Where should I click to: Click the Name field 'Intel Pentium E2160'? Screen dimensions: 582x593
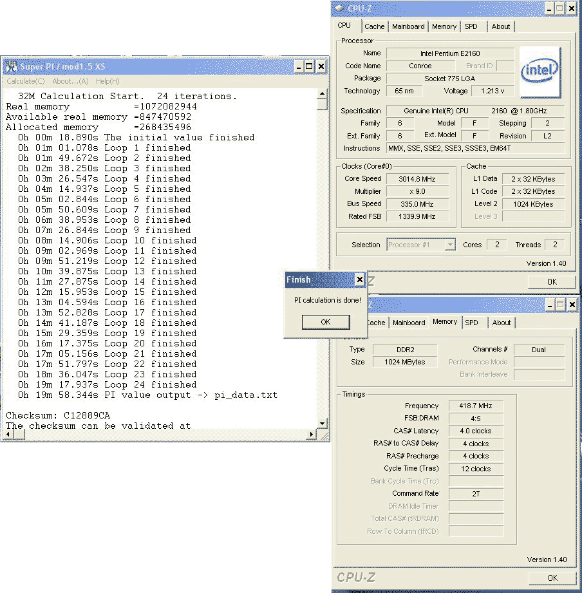(x=450, y=53)
